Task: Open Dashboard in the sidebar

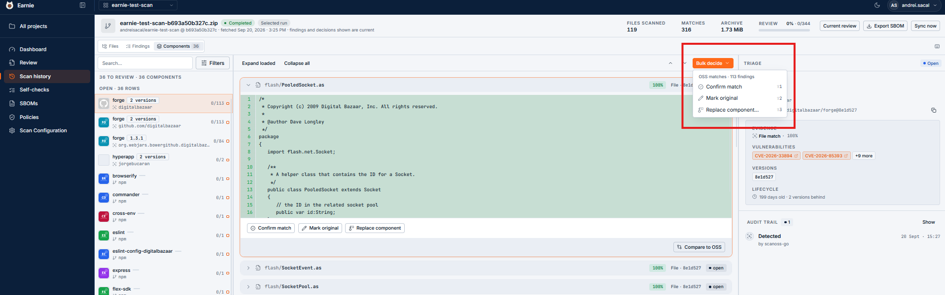Action: (x=47, y=50)
